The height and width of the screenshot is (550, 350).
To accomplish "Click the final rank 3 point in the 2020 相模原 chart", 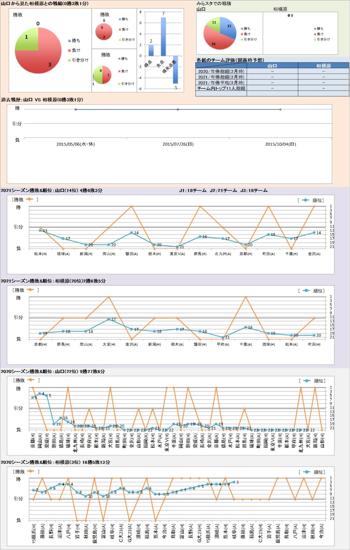I will click(234, 482).
